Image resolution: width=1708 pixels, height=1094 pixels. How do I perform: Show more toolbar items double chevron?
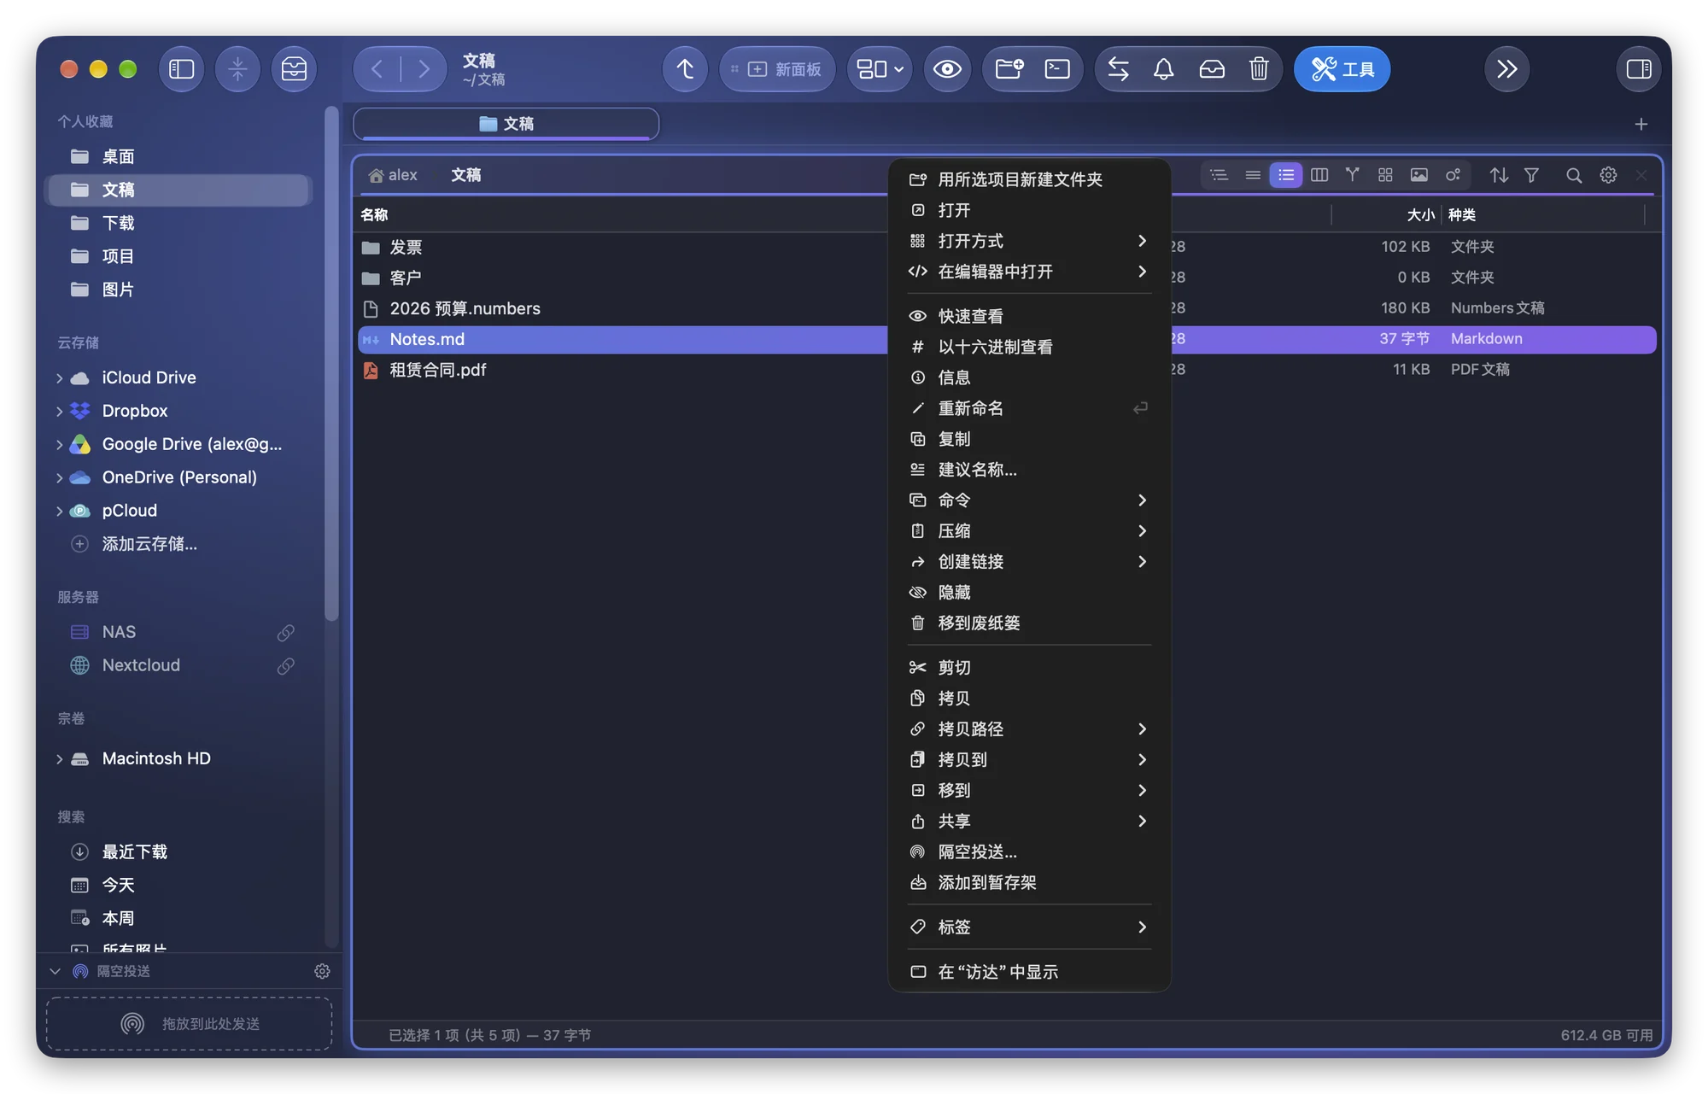(1506, 69)
